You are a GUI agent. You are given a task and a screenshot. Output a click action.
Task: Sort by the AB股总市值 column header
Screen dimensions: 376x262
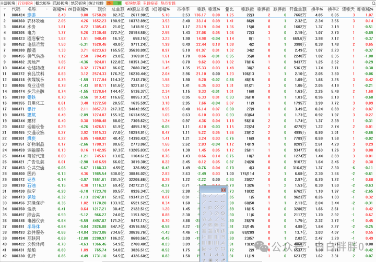tap(138, 9)
